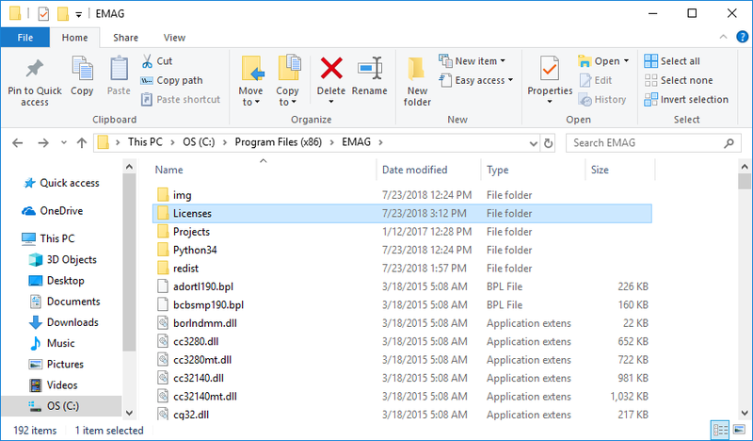Go back with the left arrow
The height and width of the screenshot is (441, 753).
coord(17,143)
